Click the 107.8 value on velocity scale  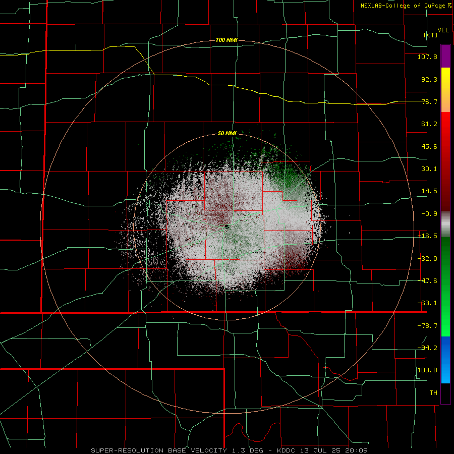tap(427, 56)
